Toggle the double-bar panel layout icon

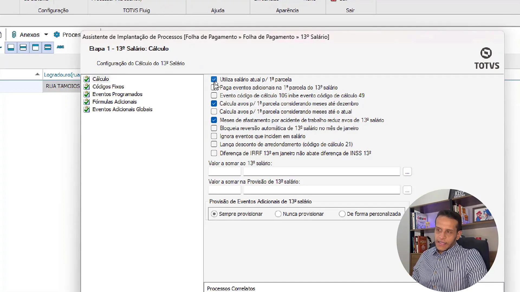(48, 48)
